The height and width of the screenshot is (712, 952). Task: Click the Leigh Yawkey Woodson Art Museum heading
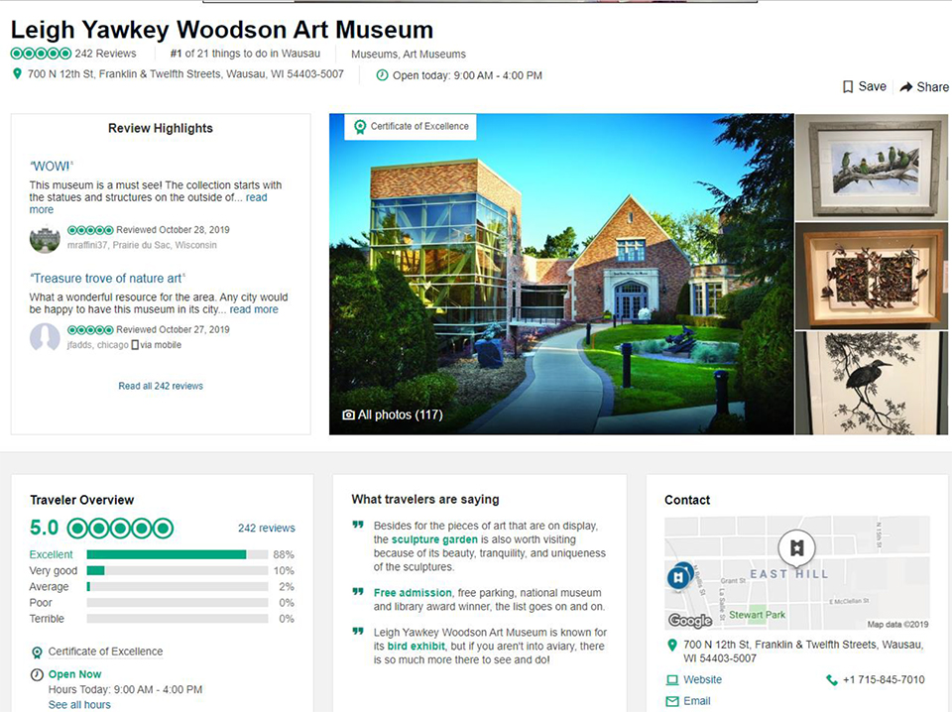(x=222, y=29)
